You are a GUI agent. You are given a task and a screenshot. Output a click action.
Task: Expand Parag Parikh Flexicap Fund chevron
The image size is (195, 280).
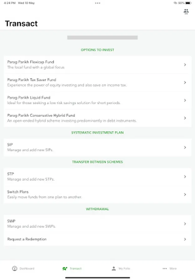point(185,65)
